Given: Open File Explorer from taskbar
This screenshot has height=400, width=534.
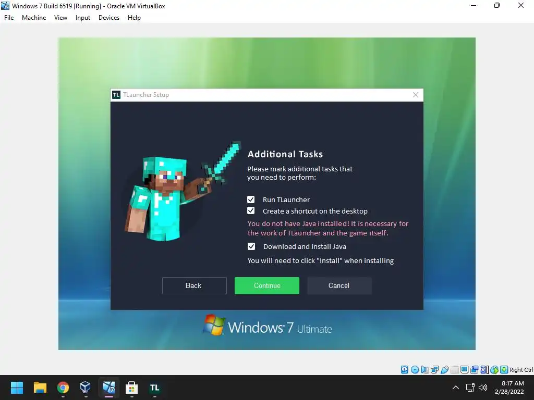Looking at the screenshot, I should coord(40,387).
